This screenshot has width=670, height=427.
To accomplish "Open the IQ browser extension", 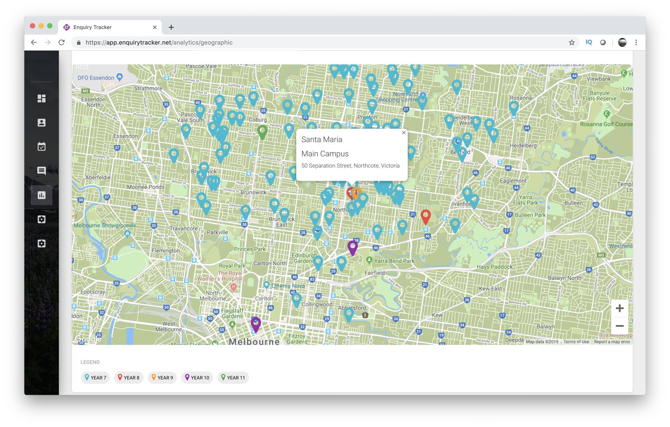I will [x=589, y=42].
